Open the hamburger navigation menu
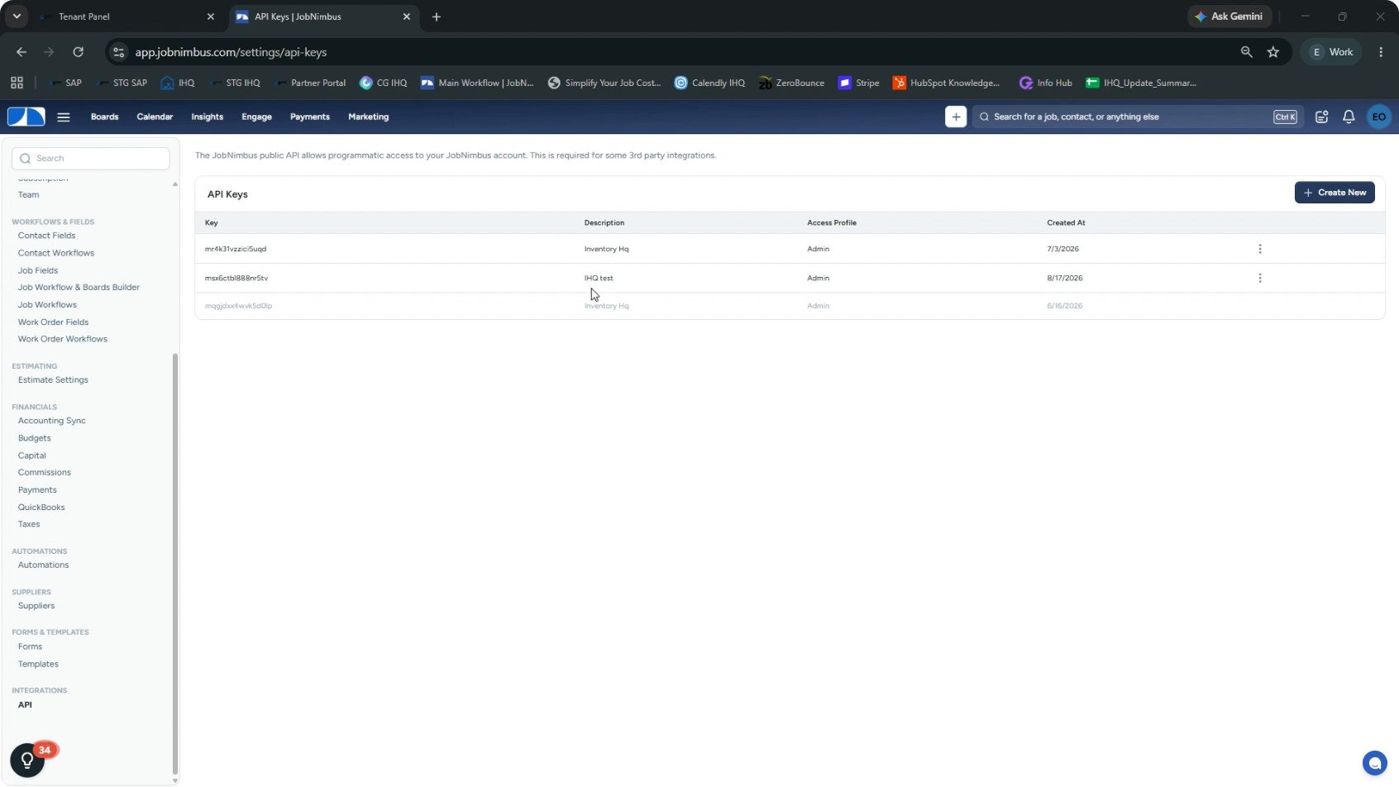1399x787 pixels. [x=64, y=117]
